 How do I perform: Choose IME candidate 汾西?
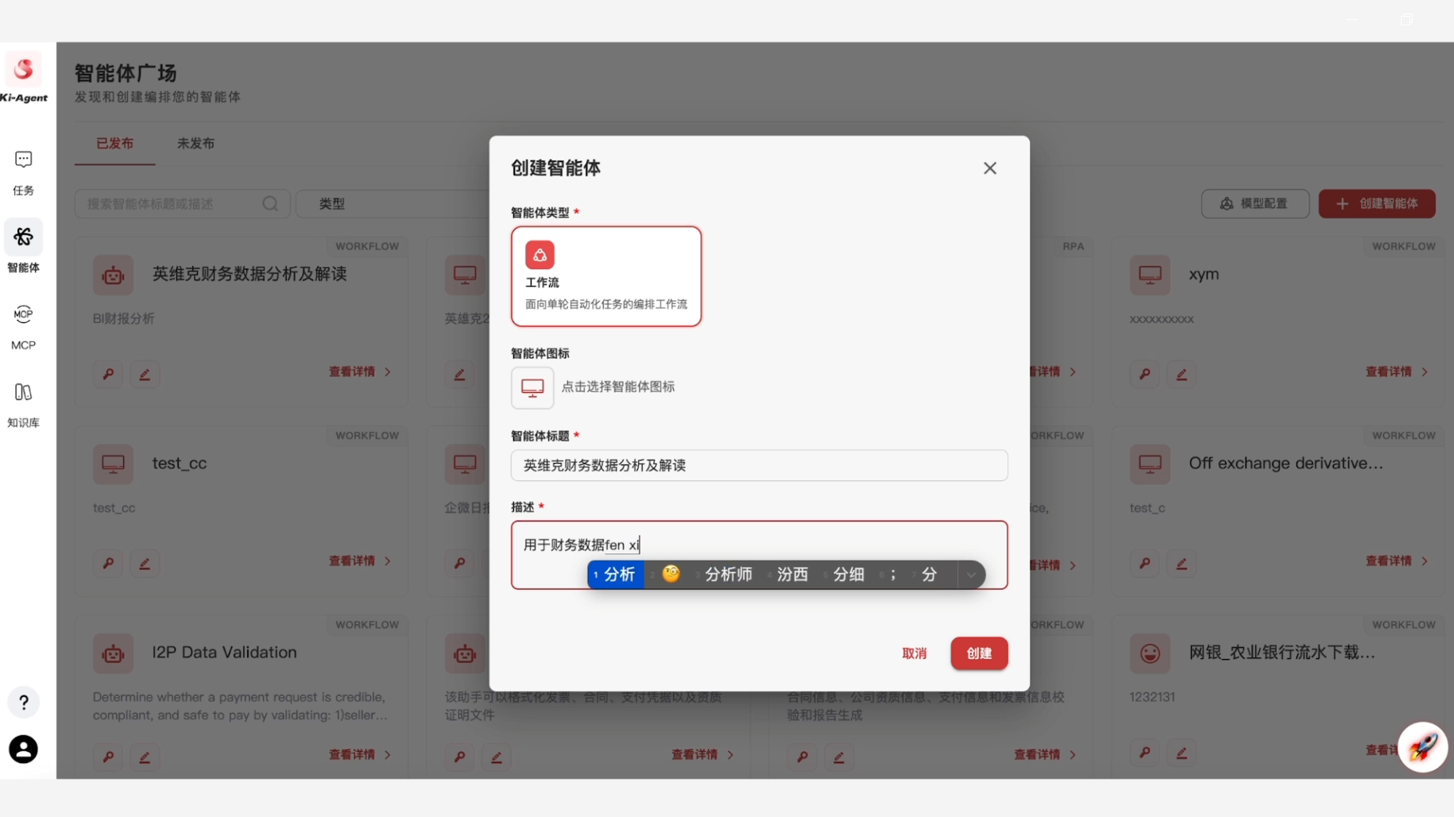coord(787,574)
